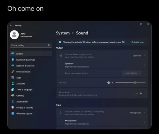This screenshot has width=159, height=134.
Task: Click the System monitor icon in sidebar
Action: 13,54
